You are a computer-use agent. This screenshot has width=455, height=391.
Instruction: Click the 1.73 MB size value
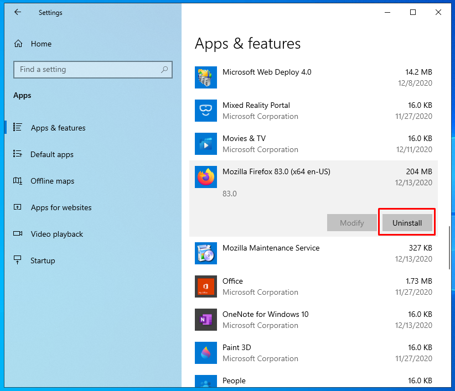point(418,281)
